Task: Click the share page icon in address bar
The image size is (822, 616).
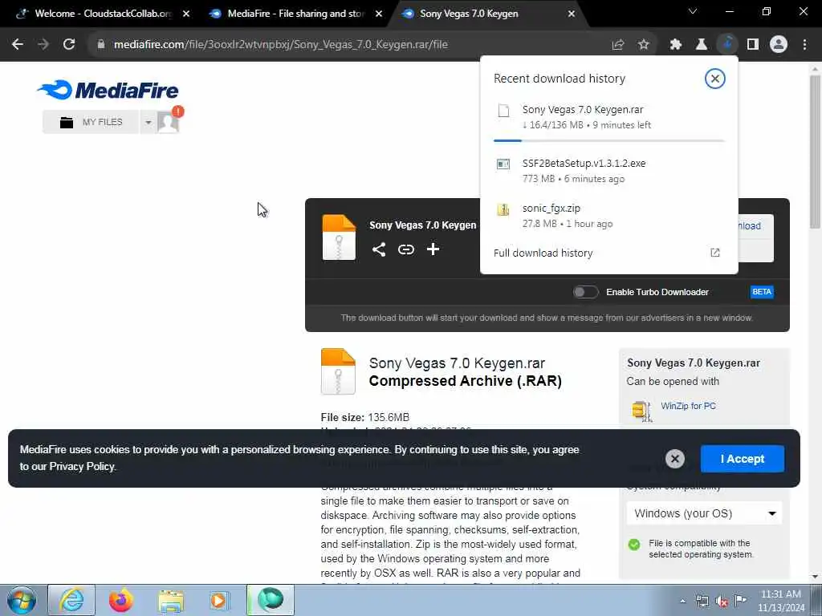Action: pyautogui.click(x=618, y=45)
